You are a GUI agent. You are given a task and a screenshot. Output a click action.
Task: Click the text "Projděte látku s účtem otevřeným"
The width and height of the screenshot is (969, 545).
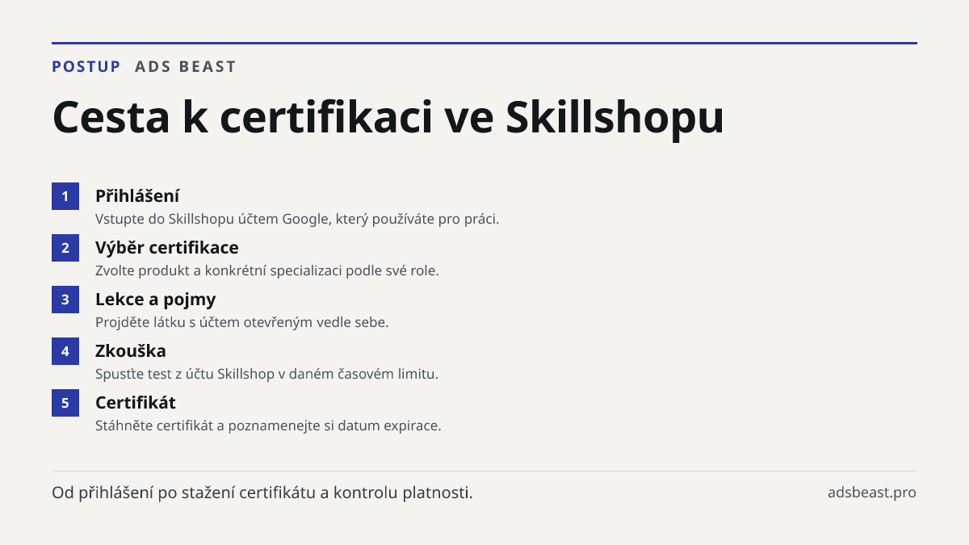point(202,322)
